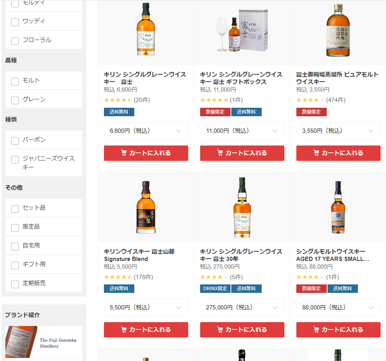Click cart icon for 富士山麓 Signature Blend
The height and width of the screenshot is (361, 386).
pyautogui.click(x=124, y=330)
